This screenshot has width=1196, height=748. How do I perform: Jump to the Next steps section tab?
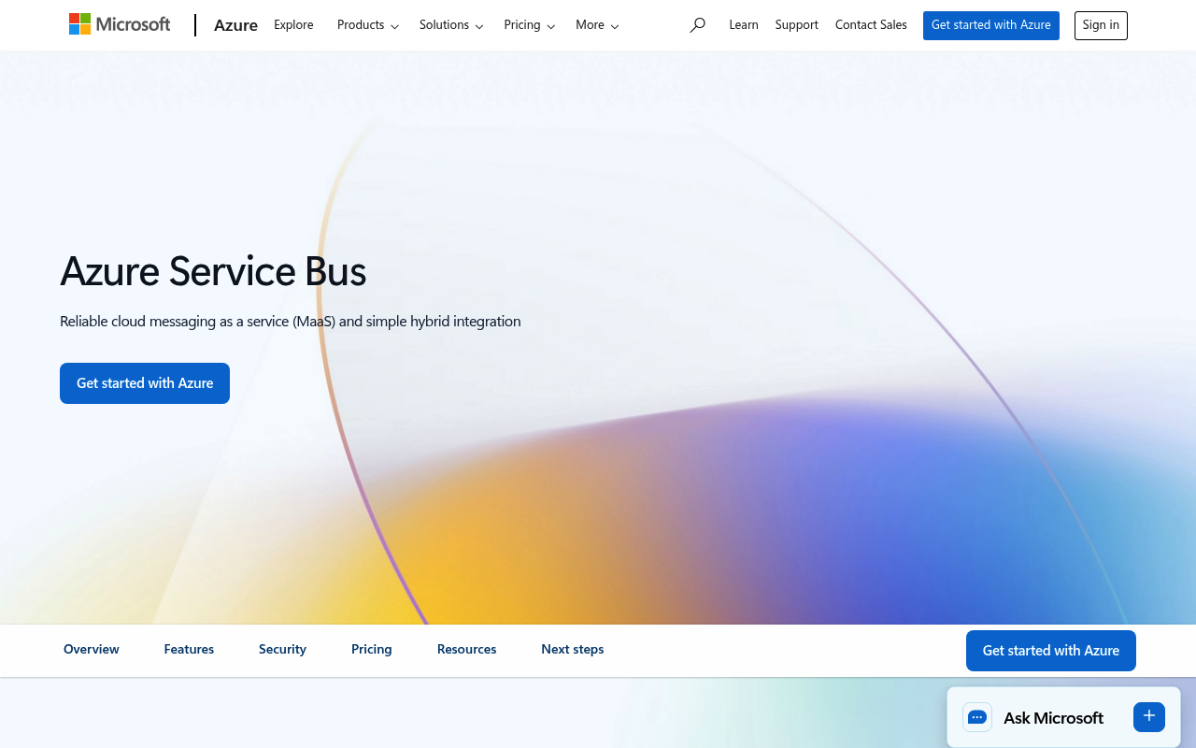[x=573, y=649]
